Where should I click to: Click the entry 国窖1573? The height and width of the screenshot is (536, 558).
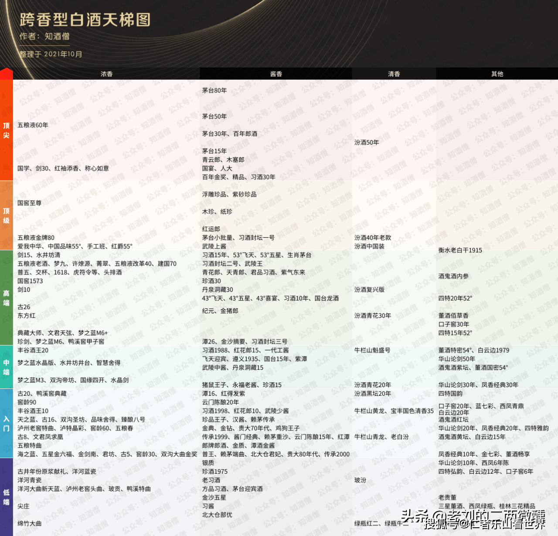coord(30,281)
